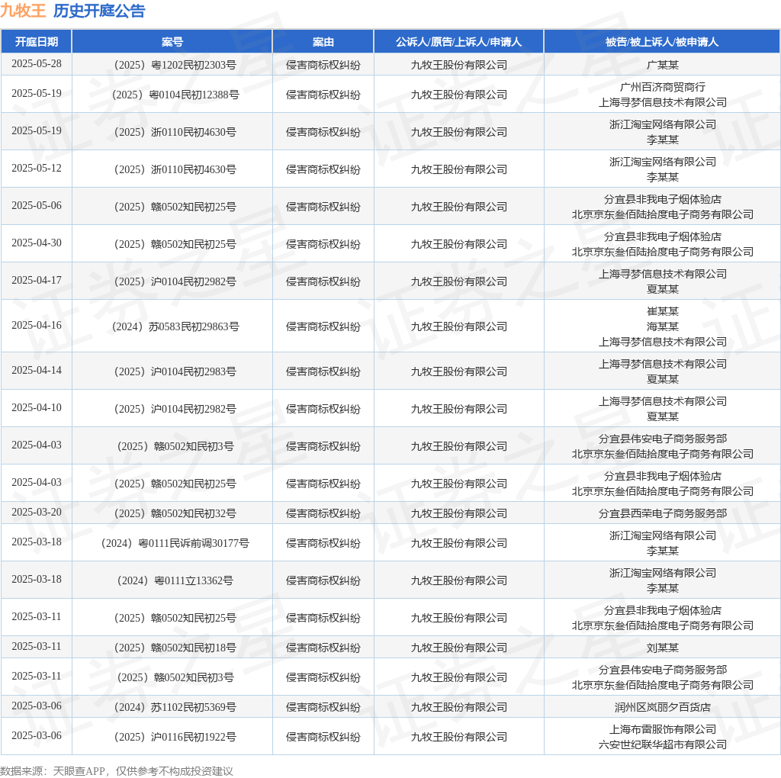Click the date 2025-04-10
781x778 pixels.
[x=37, y=408]
